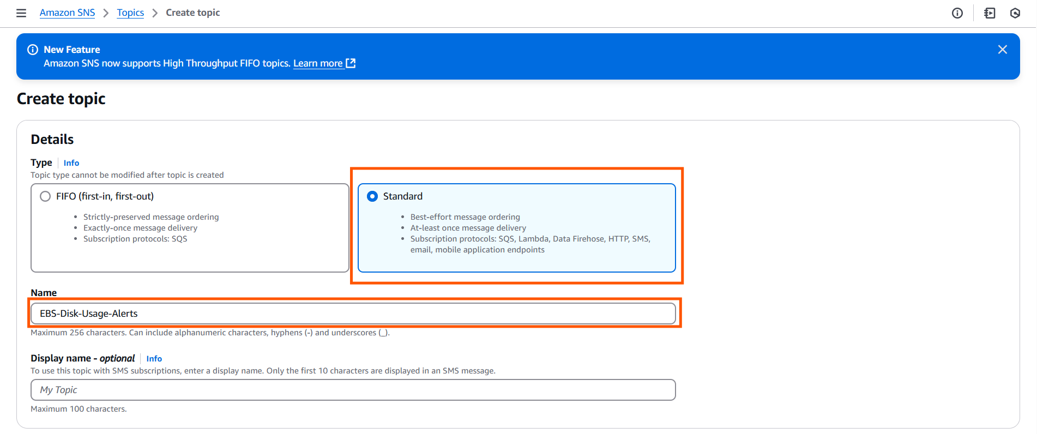Click the Display name input field
This screenshot has width=1037, height=434.
pyautogui.click(x=353, y=390)
